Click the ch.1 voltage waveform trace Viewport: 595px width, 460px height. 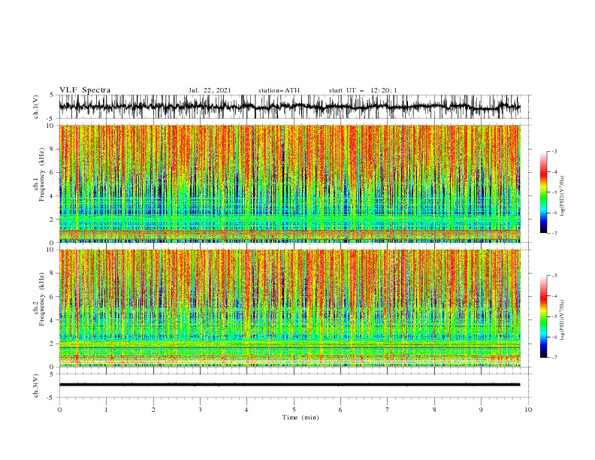(289, 107)
